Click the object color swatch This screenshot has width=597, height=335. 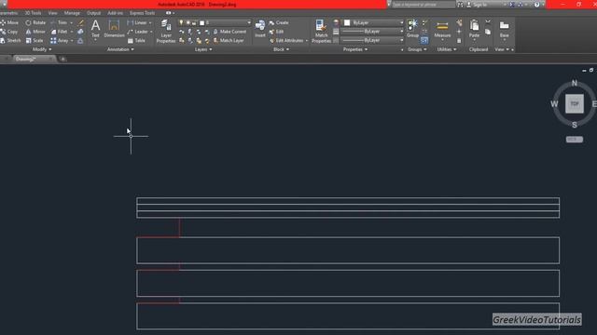tap(347, 22)
